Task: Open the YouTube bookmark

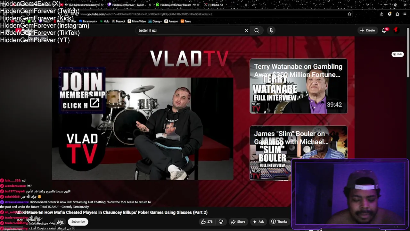Action: coord(18,21)
